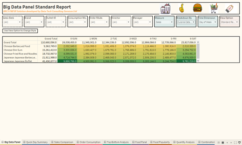This screenshot has height=145, width=242.
Task: Click the shopping cart icon
Action: (214, 8)
